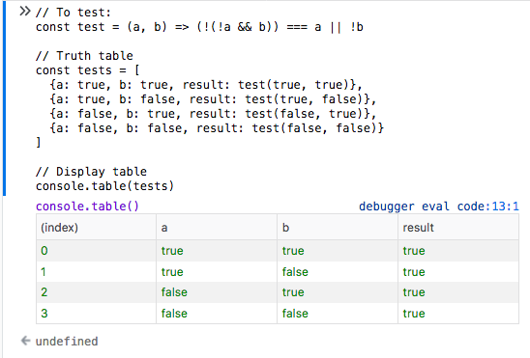The height and width of the screenshot is (358, 530).
Task: Select the 'a' column header
Action: pos(217,228)
